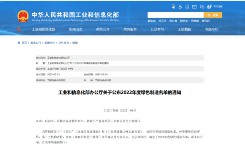
Task: Open the Weibo icon
Action: [209, 6]
